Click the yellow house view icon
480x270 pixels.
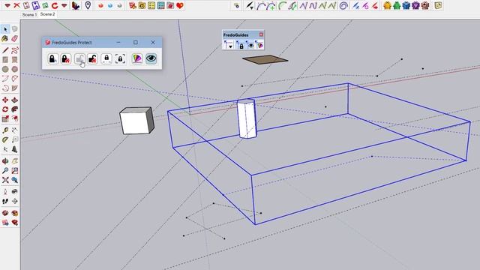387,5
